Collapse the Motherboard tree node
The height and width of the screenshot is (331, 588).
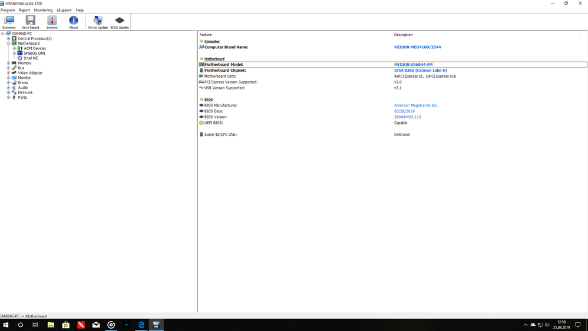tap(8, 44)
